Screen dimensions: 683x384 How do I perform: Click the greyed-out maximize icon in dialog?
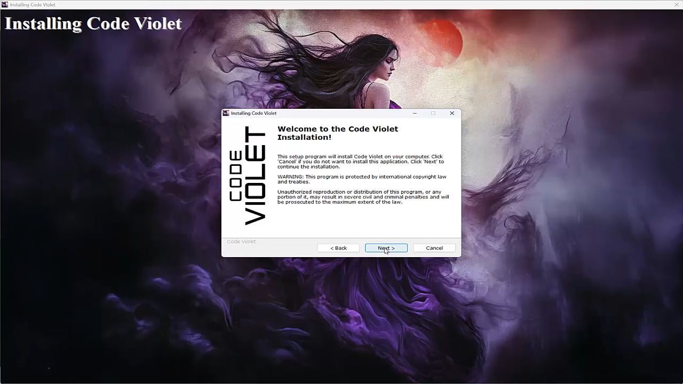[x=433, y=113]
